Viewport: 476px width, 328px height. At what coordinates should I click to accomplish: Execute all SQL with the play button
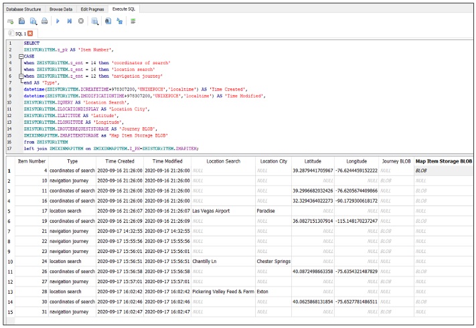58,21
